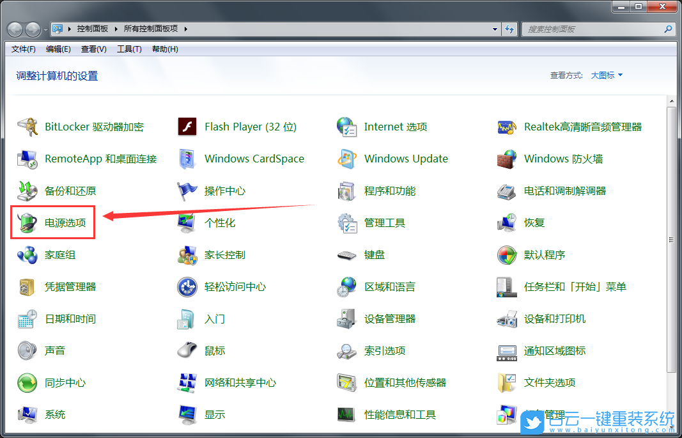Image resolution: width=682 pixels, height=438 pixels.
Task: Open the 大图标 view mode dropdown
Action: 605,75
